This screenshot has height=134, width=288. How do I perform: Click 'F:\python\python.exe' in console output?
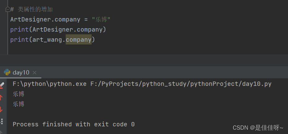pyautogui.click(x=50, y=84)
